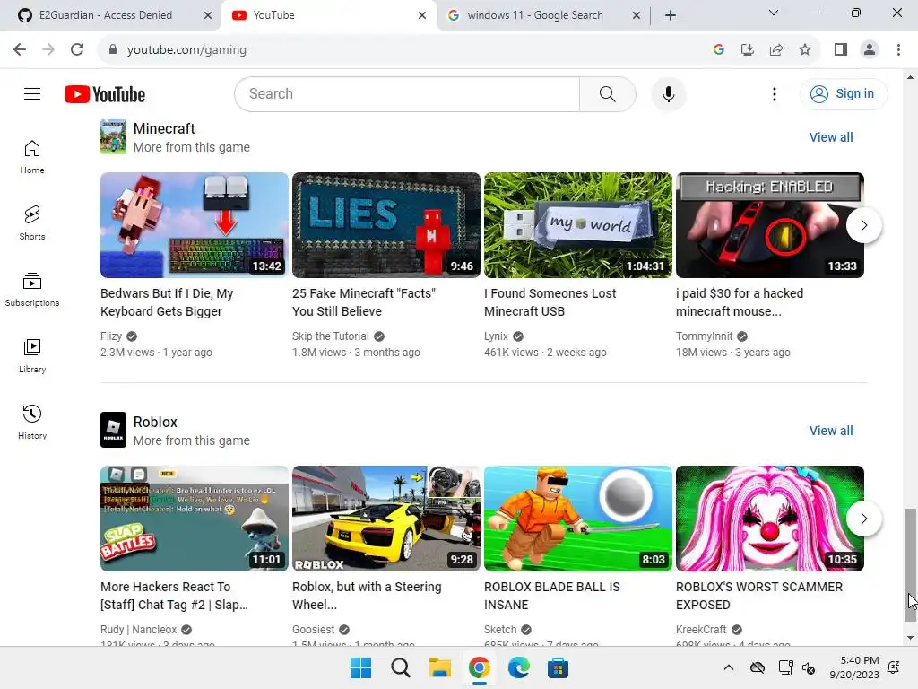Screen dimensions: 918x689
Task: Click the Sign in button
Action: click(843, 93)
